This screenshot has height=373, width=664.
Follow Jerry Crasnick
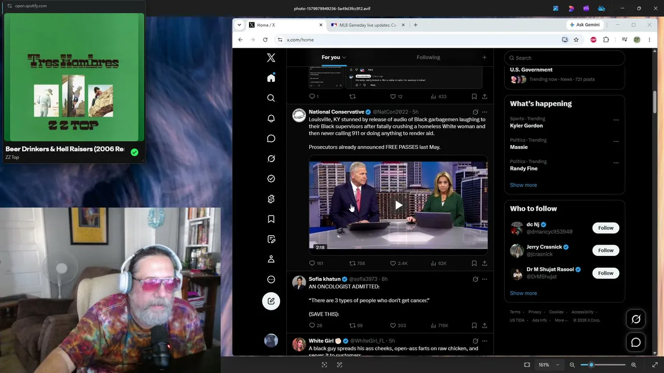606,250
